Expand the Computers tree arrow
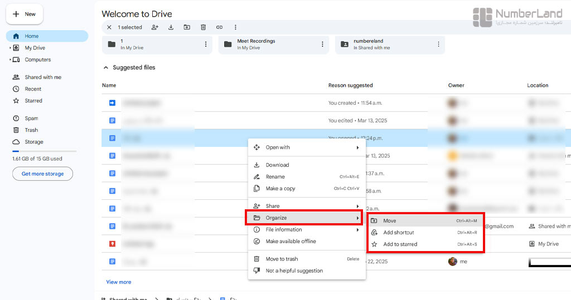The height and width of the screenshot is (300, 571). coord(10,59)
